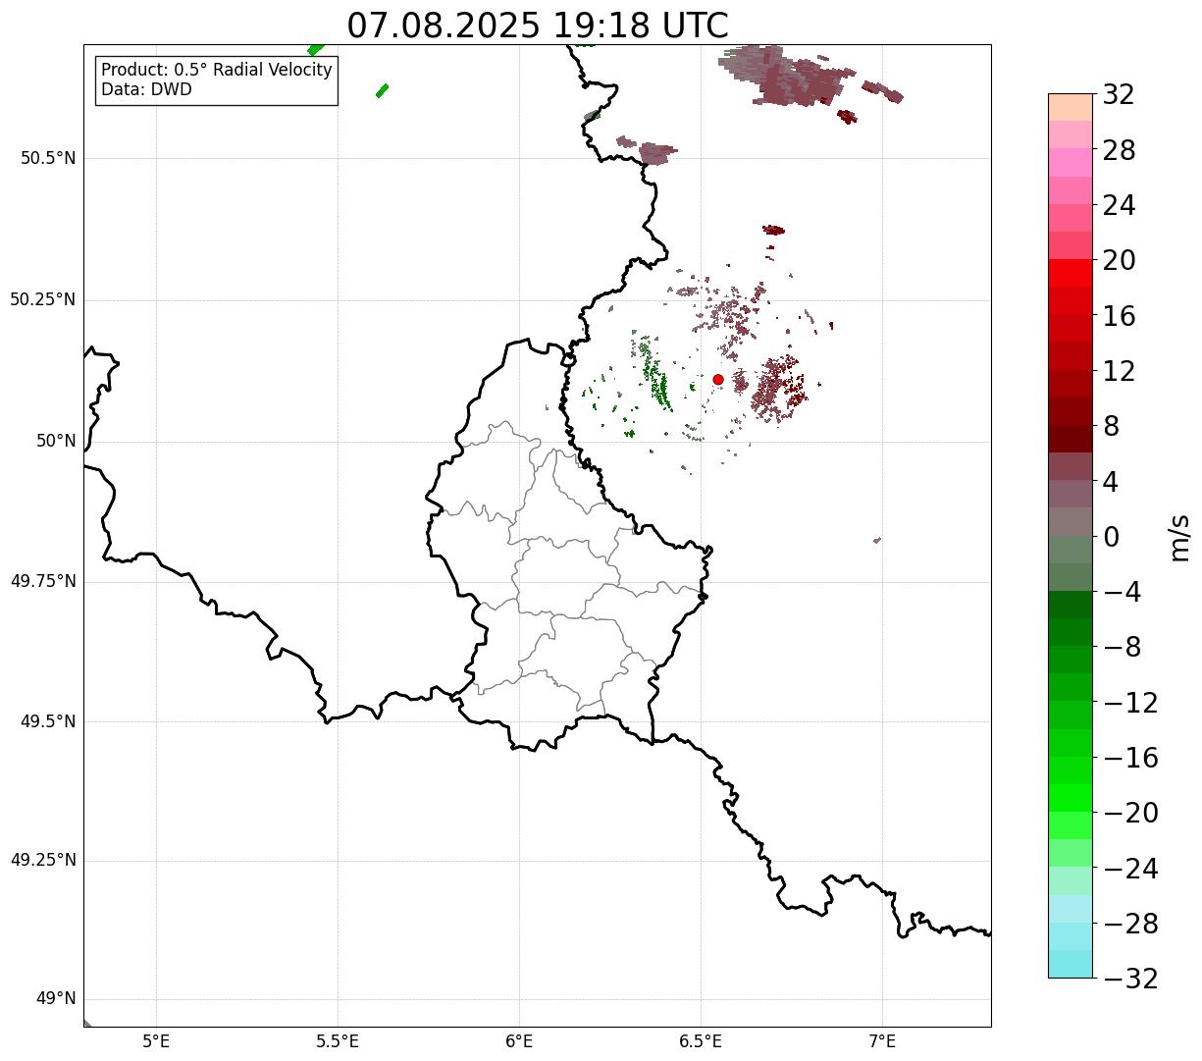Click the dark maroon colorbar swatch below the 8 tick

(x=1071, y=439)
